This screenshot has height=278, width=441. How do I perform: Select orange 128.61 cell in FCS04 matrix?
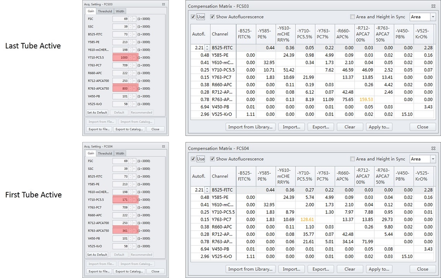coord(305,220)
